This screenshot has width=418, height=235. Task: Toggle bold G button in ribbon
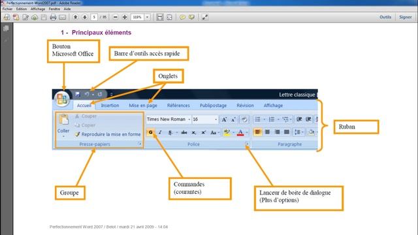151,132
